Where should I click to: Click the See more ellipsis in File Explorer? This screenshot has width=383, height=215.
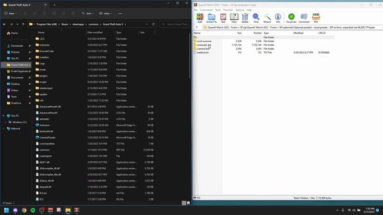pyautogui.click(x=120, y=13)
